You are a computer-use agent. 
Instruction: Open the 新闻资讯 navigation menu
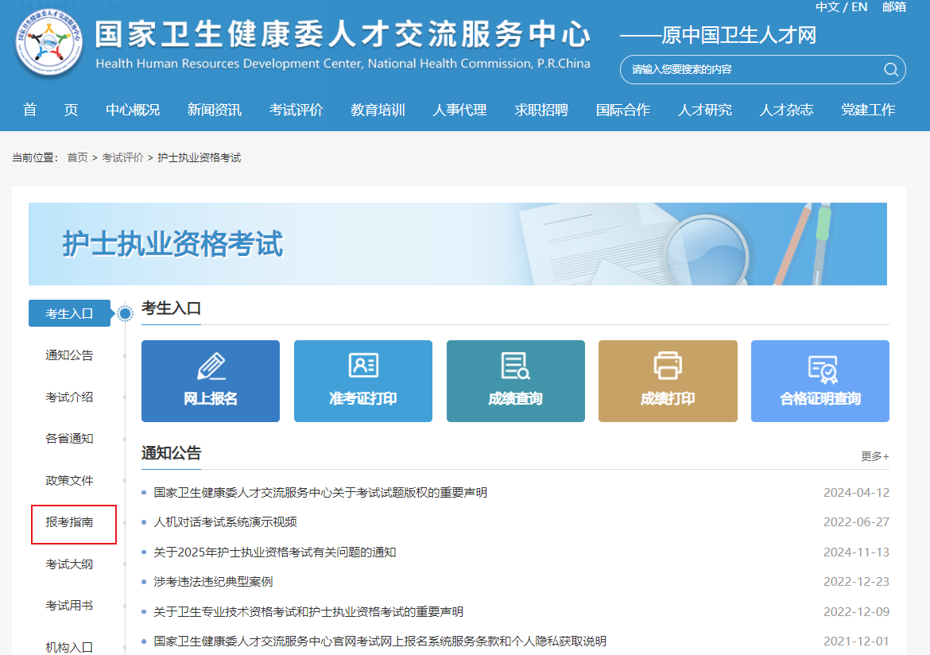(x=214, y=110)
